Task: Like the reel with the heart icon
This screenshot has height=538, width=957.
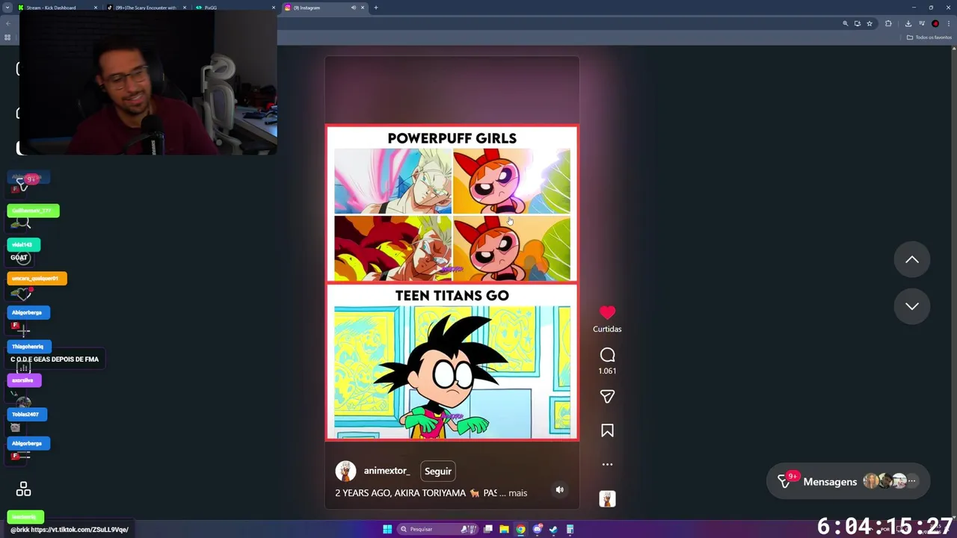Action: click(x=607, y=313)
